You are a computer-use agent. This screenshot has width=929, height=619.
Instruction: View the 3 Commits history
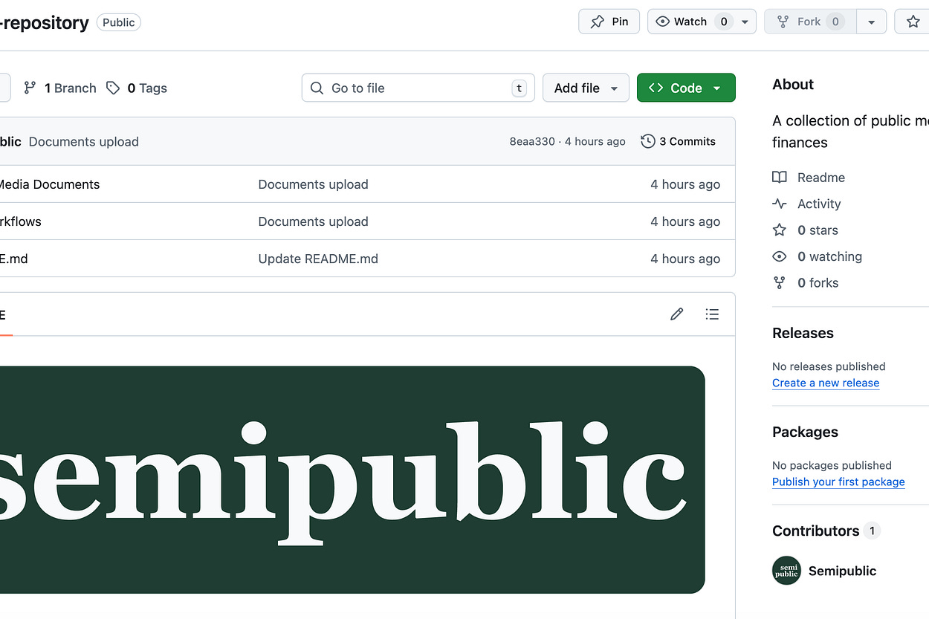click(x=679, y=141)
